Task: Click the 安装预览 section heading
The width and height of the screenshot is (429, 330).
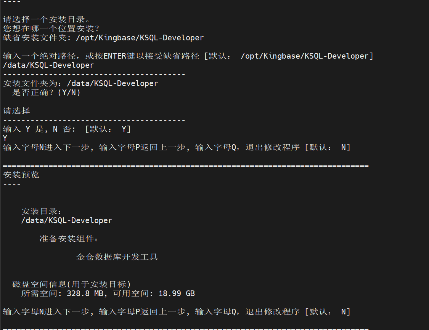Action: (21, 175)
